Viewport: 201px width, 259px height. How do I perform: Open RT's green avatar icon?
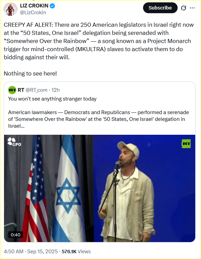(12, 90)
